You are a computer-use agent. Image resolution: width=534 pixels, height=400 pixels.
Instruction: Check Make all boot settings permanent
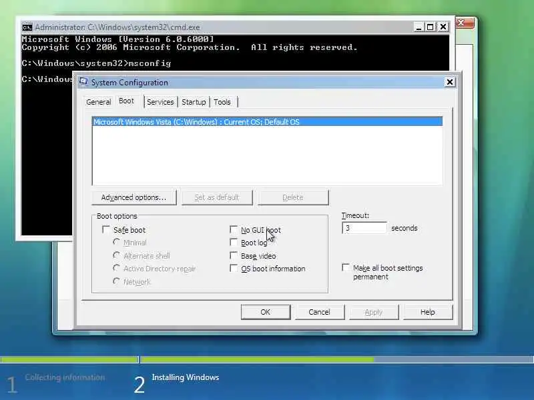(346, 268)
